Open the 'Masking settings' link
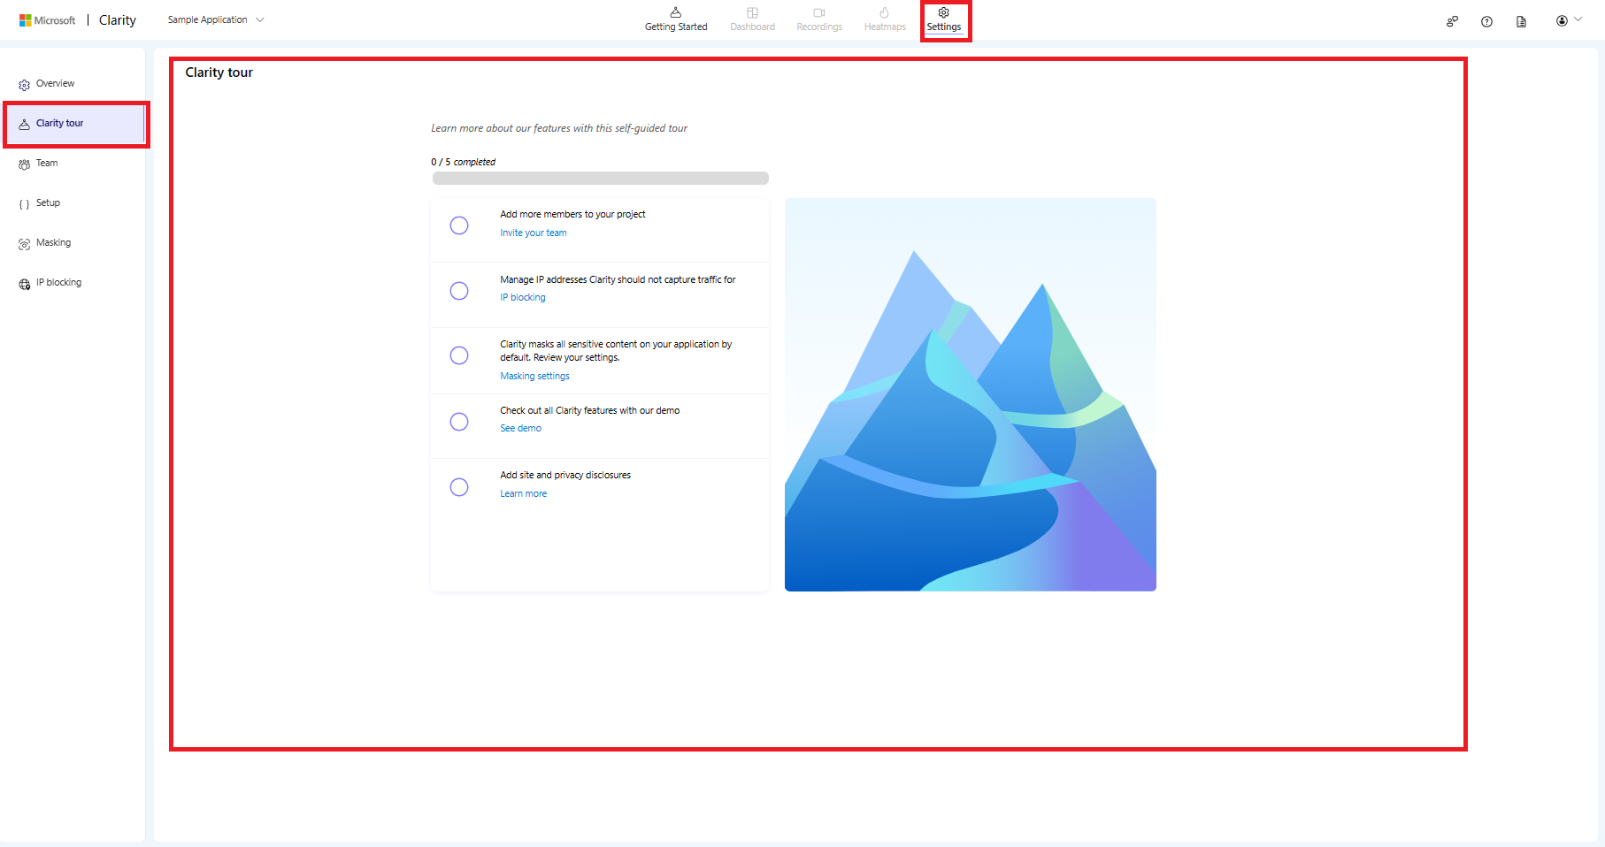Image resolution: width=1605 pixels, height=847 pixels. point(534,375)
